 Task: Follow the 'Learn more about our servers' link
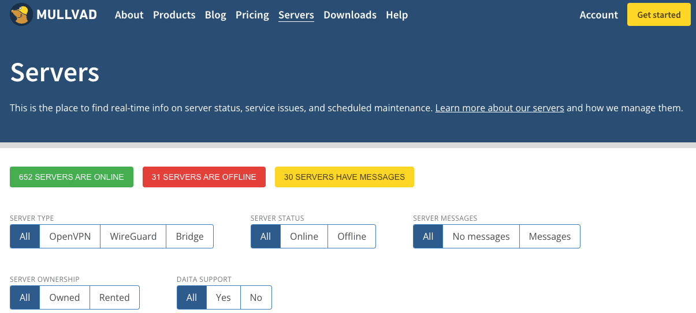point(499,108)
